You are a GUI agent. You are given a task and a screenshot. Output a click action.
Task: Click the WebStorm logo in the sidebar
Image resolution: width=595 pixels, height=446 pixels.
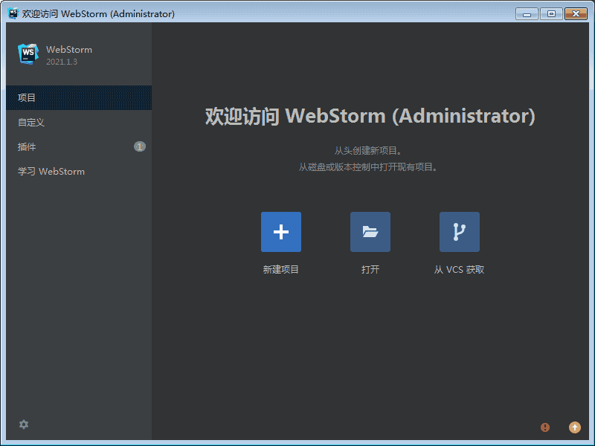point(28,54)
